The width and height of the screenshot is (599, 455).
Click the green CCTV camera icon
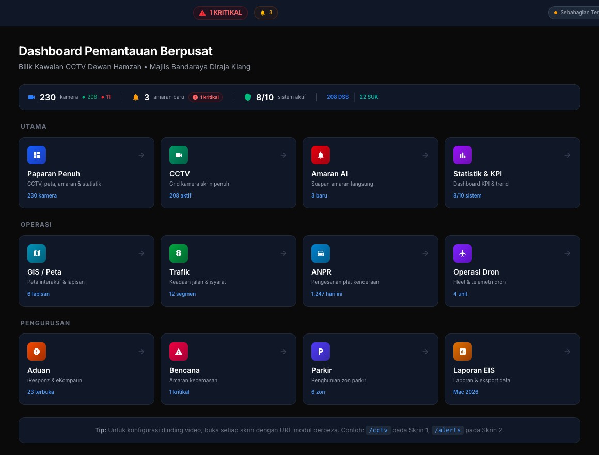click(x=178, y=155)
